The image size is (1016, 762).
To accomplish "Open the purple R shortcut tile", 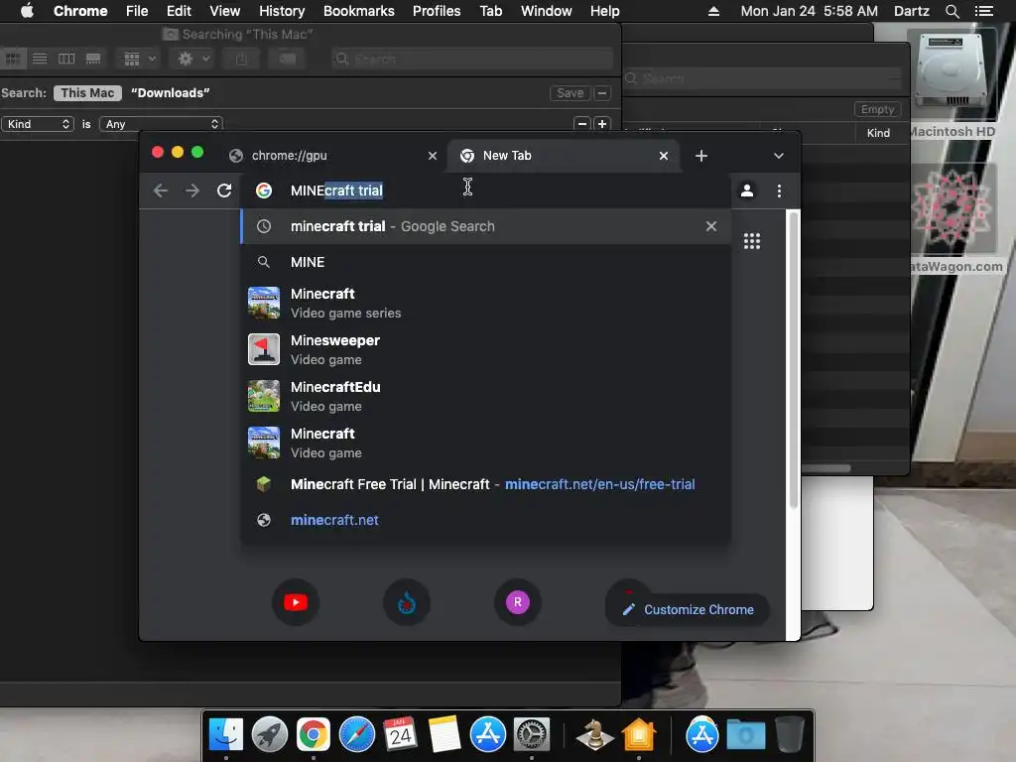I will coord(517,602).
